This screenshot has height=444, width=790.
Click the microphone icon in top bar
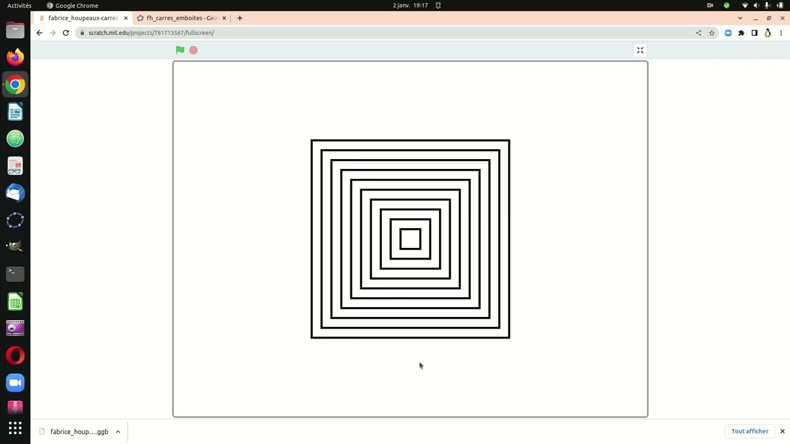(767, 6)
